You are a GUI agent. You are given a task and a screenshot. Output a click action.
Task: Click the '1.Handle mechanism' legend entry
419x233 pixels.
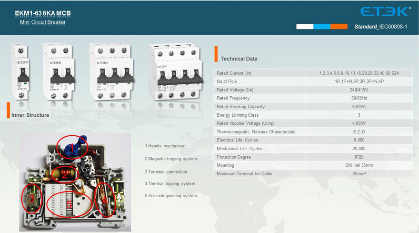165,146
